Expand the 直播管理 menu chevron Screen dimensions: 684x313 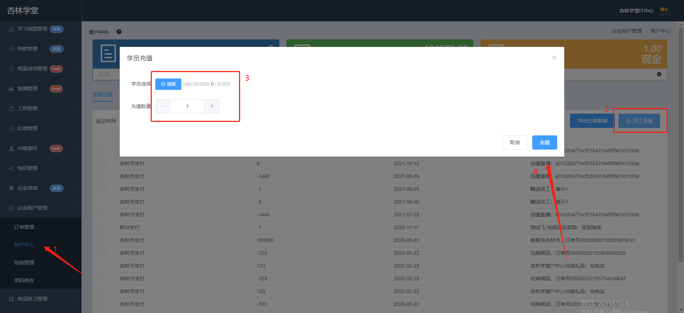click(72, 88)
